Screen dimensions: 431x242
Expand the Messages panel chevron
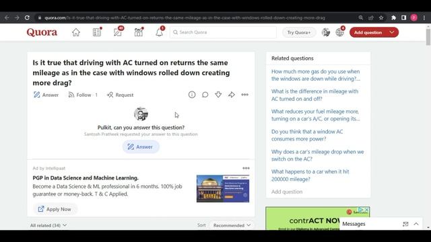[416, 224]
